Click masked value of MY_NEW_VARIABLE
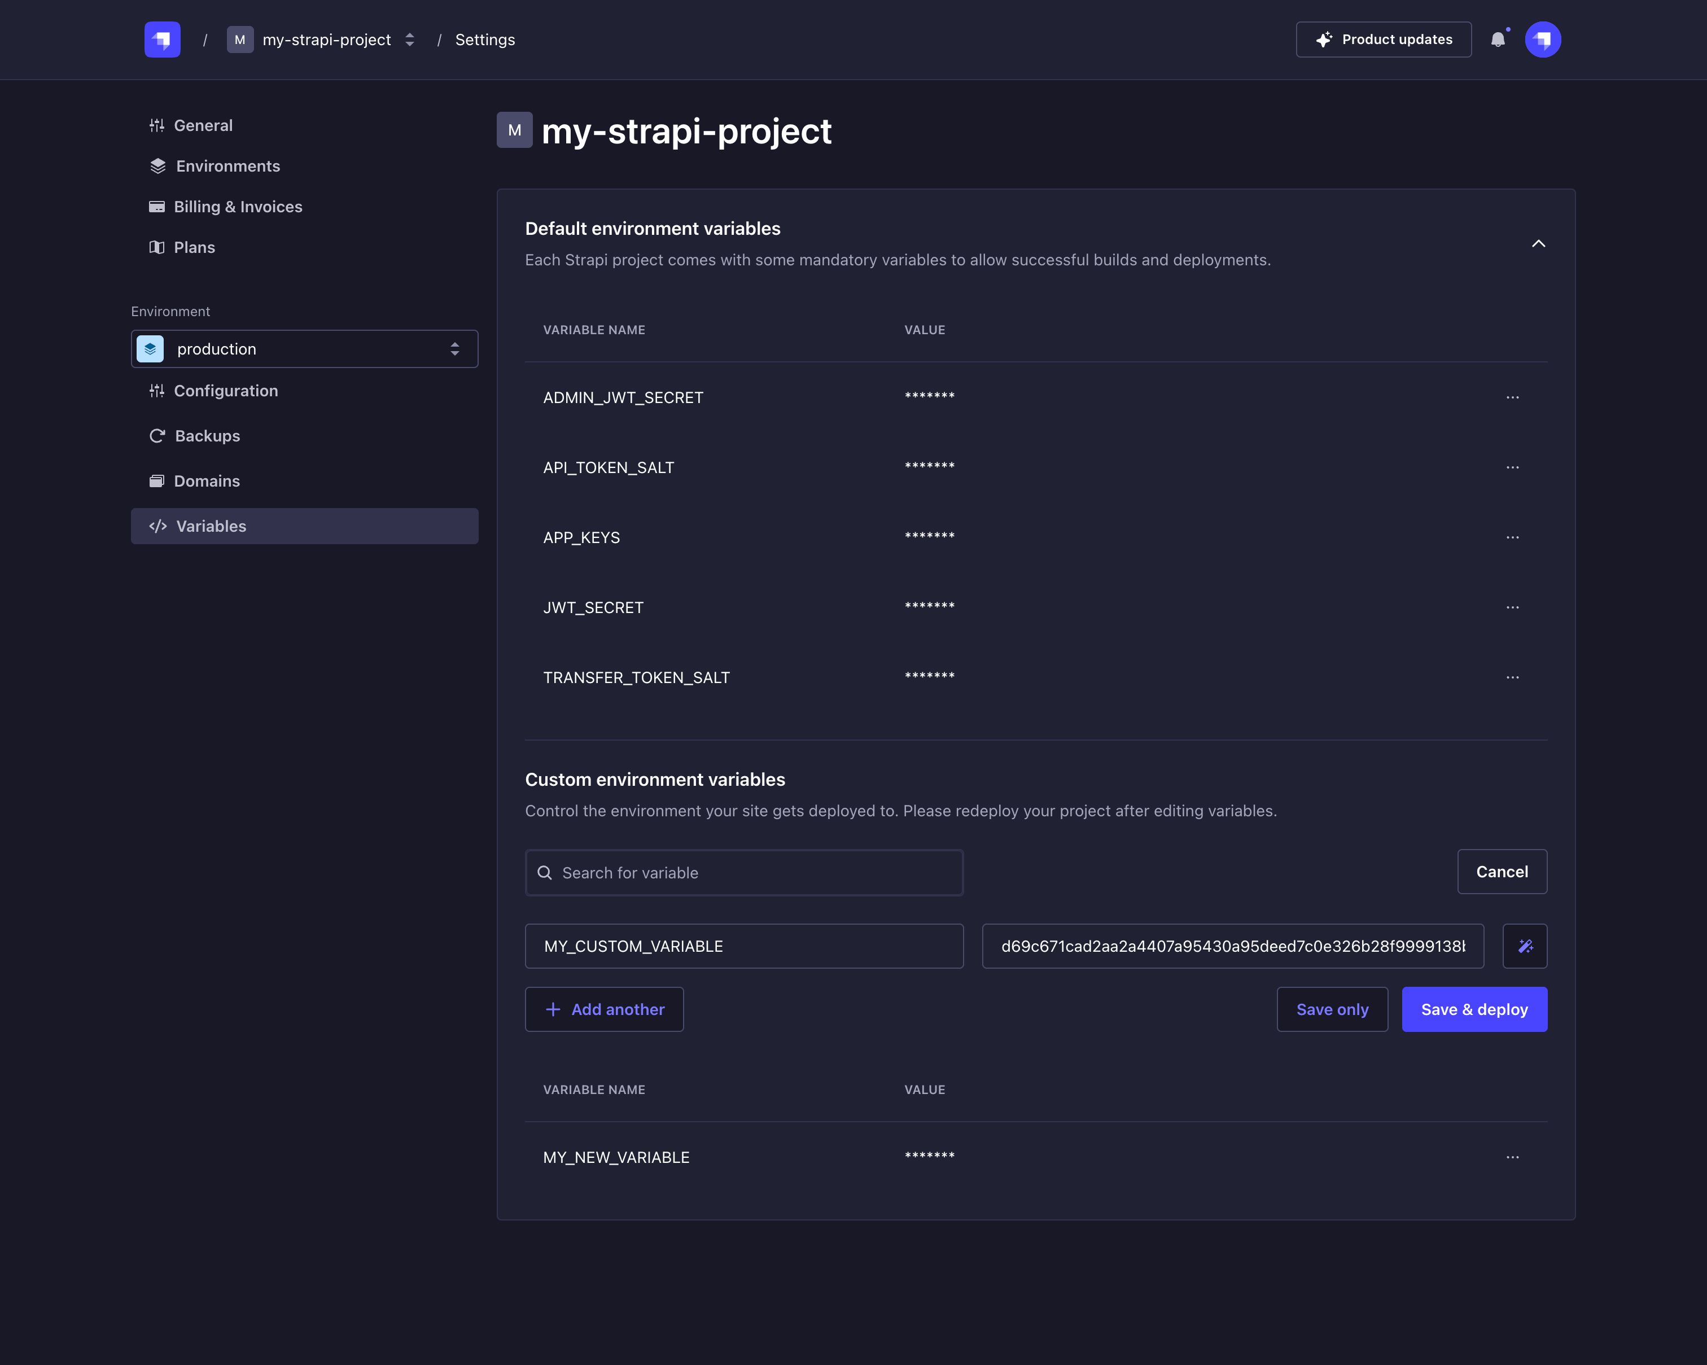This screenshot has width=1707, height=1365. pos(930,1157)
